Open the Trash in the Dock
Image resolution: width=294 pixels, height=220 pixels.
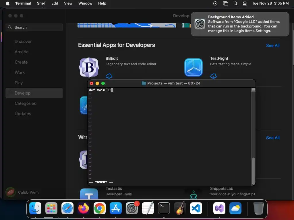point(259,208)
